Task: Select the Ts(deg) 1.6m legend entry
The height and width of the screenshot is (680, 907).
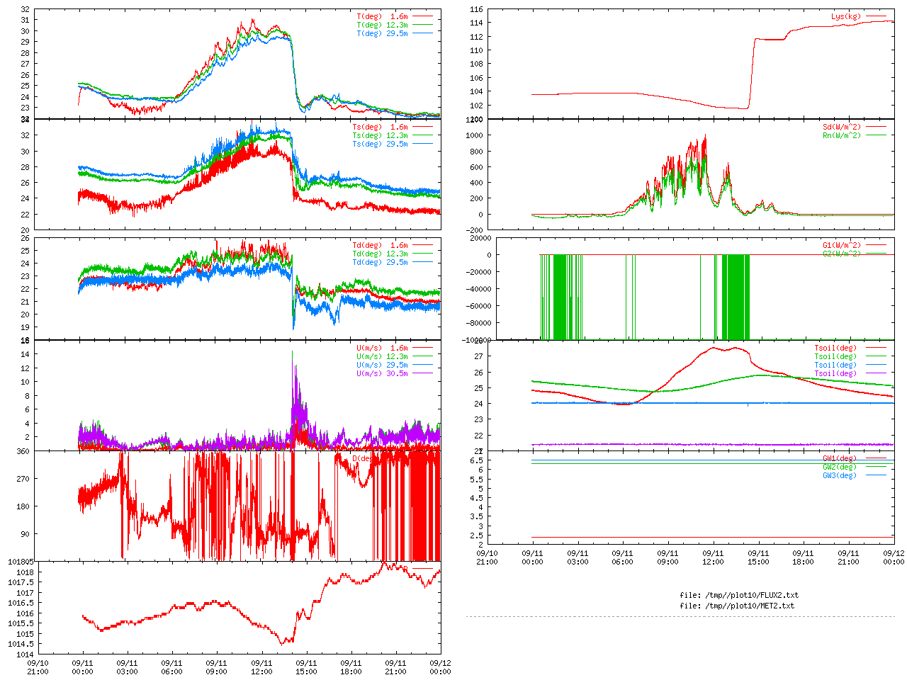Action: pyautogui.click(x=381, y=127)
